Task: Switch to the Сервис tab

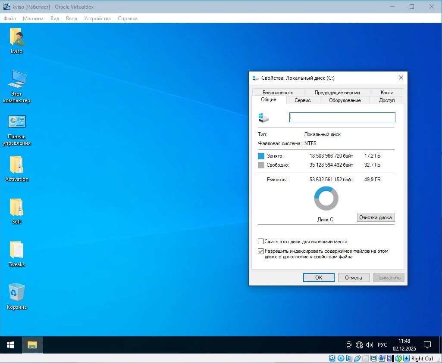Action: point(303,100)
